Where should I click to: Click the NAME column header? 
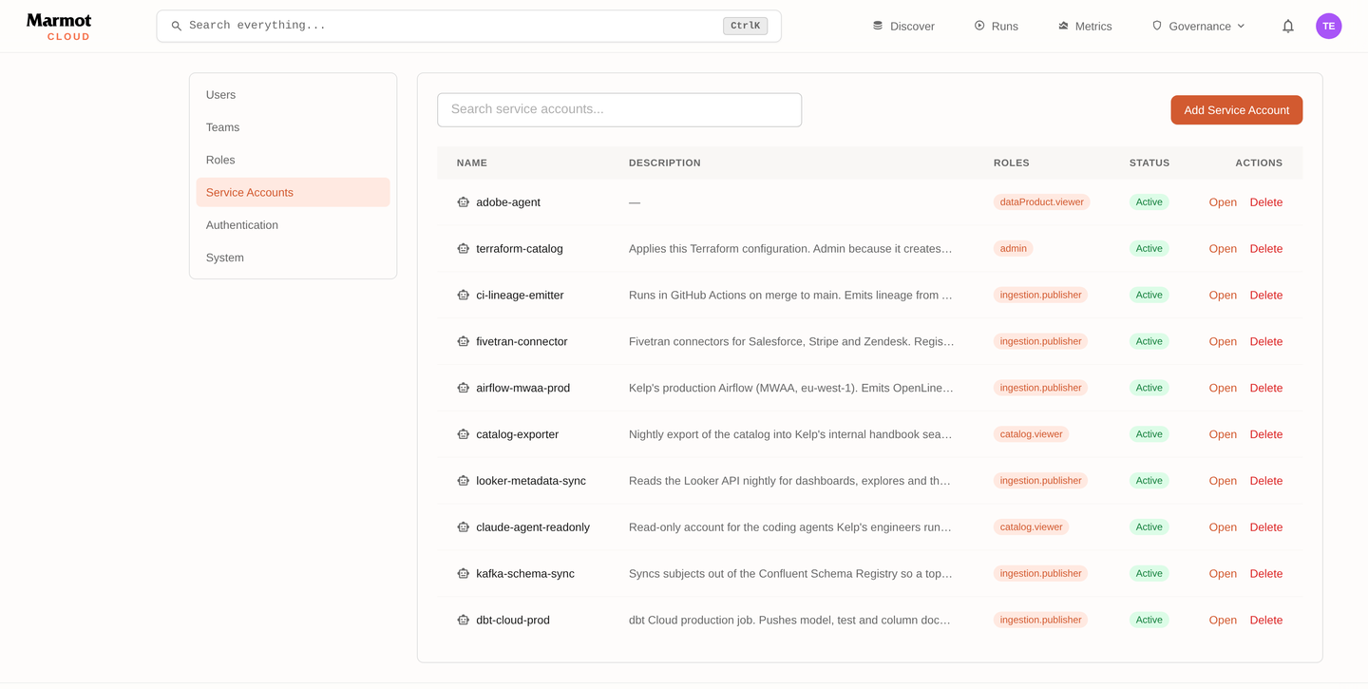pos(472,163)
